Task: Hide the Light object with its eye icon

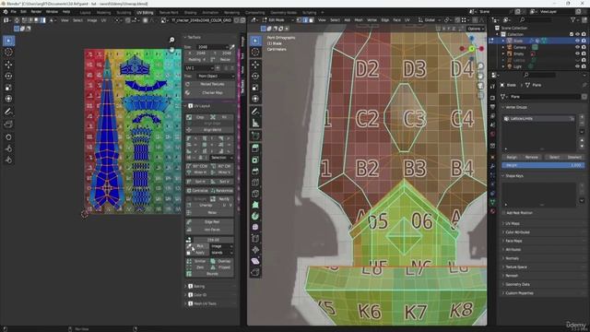Action: pyautogui.click(x=577, y=66)
